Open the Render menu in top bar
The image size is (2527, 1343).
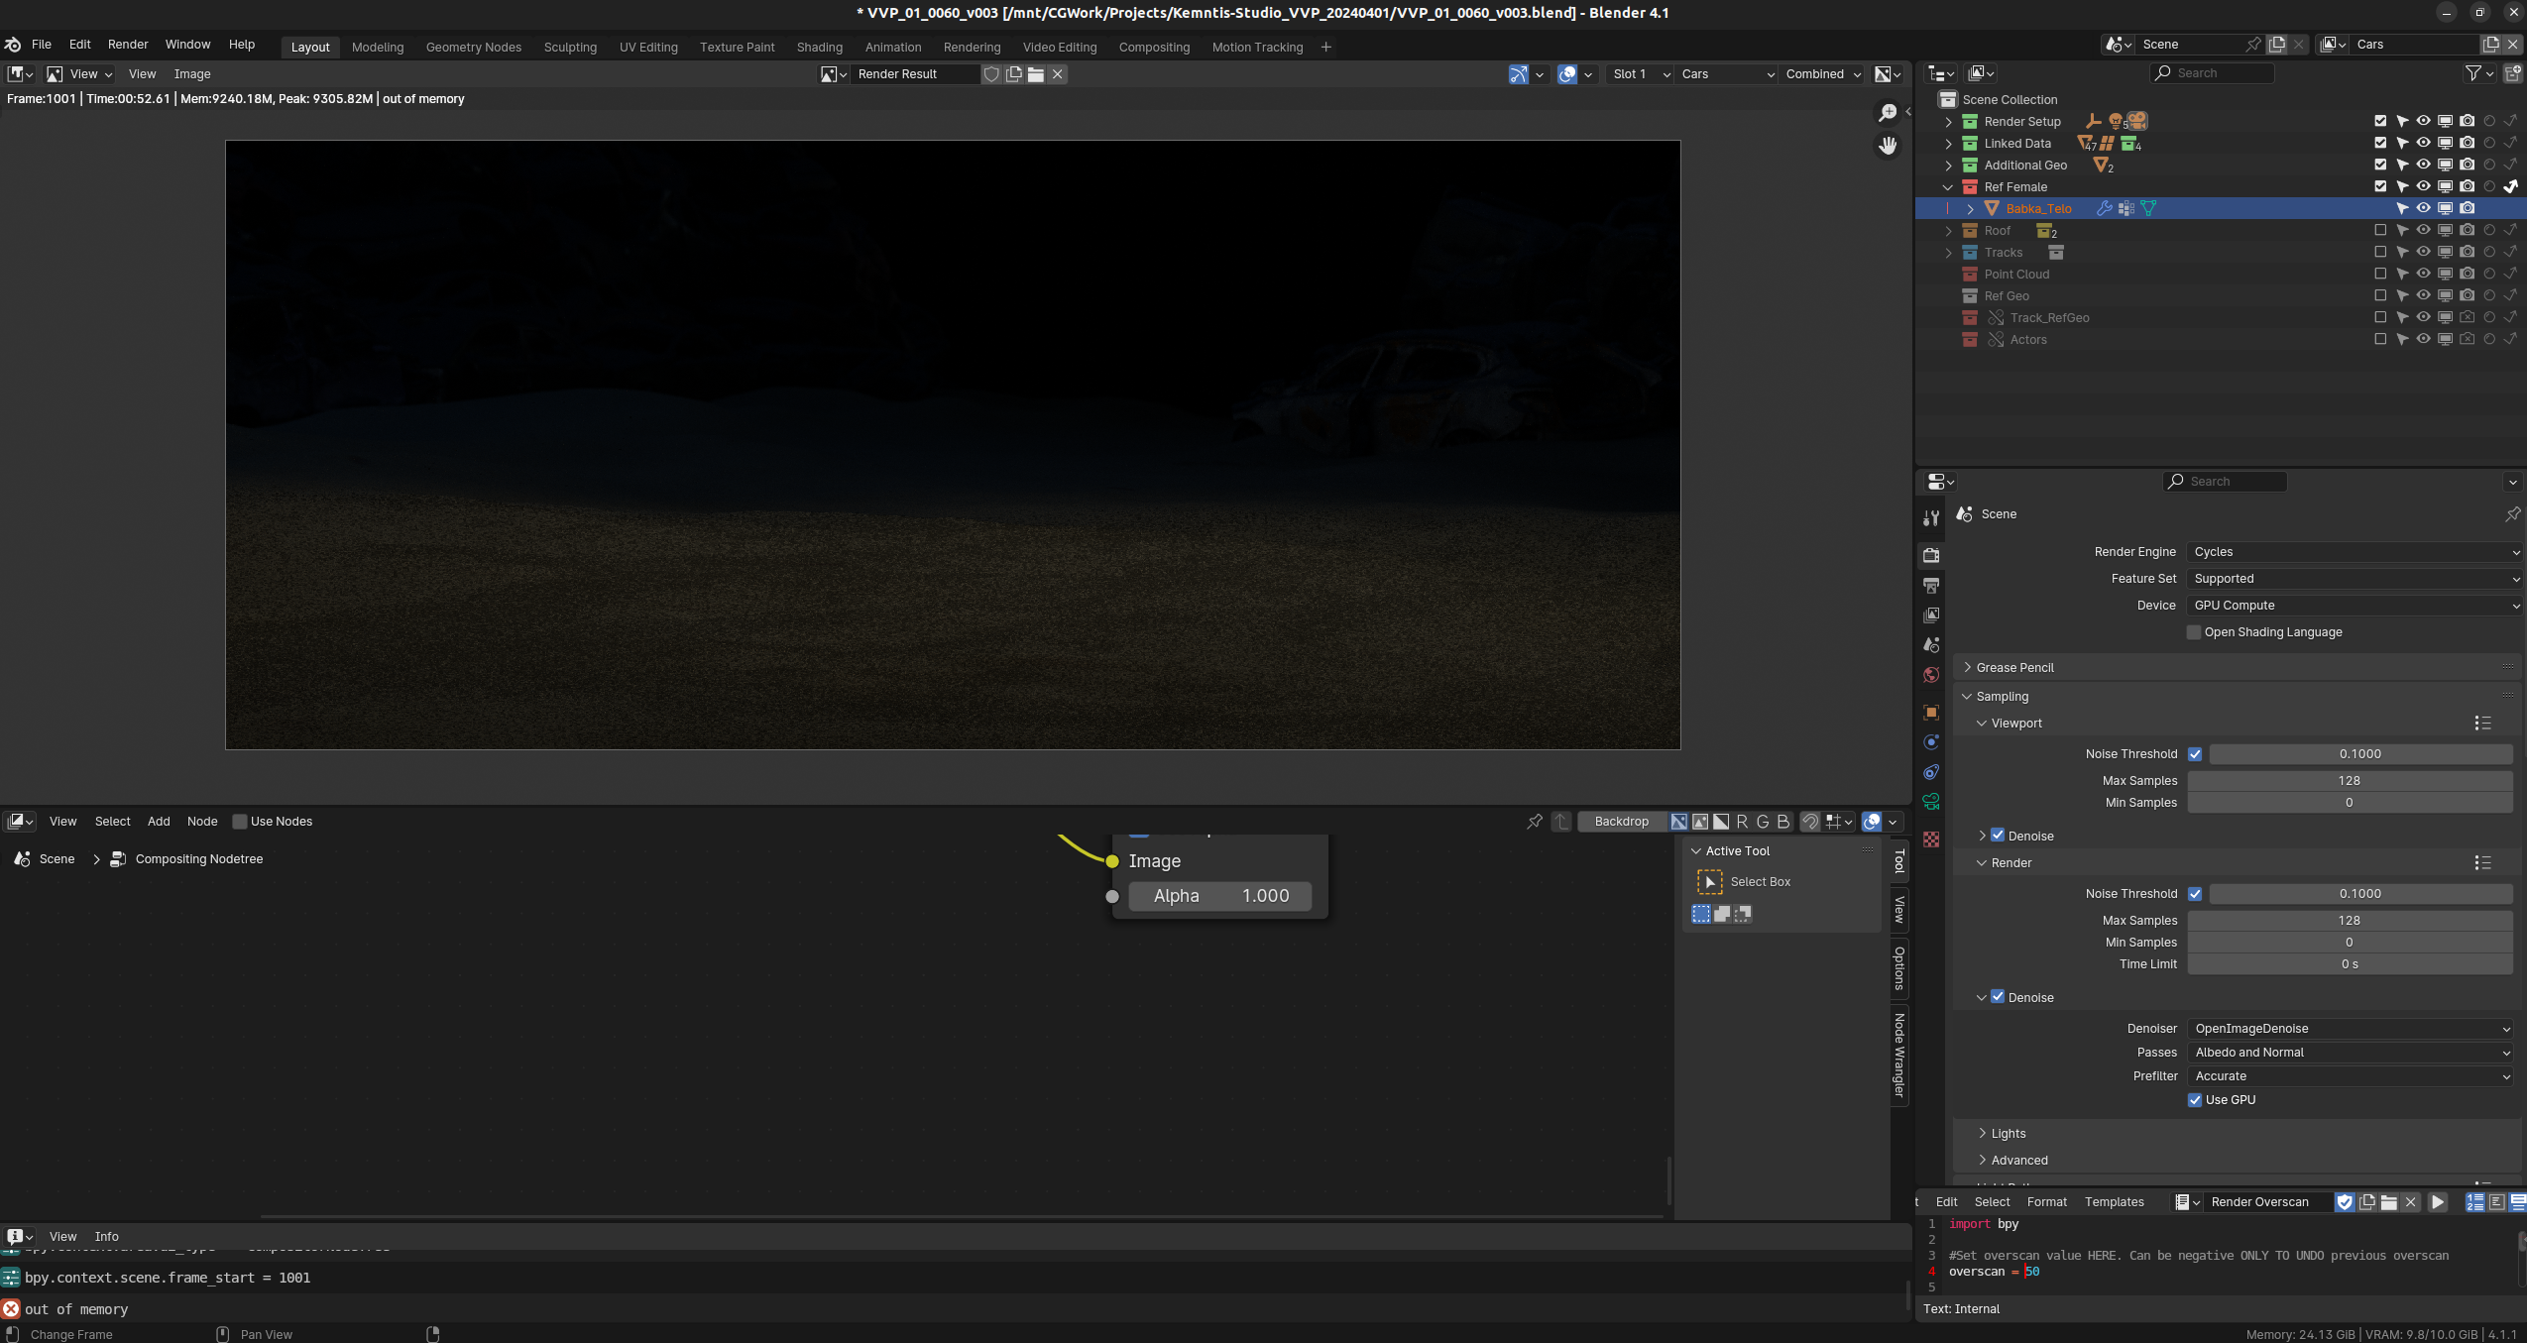[128, 45]
